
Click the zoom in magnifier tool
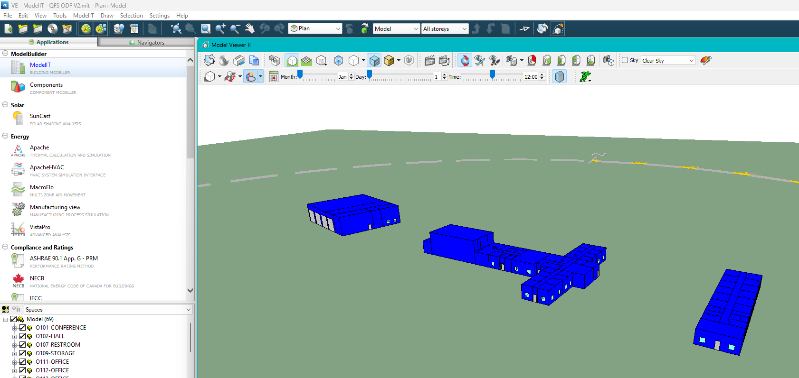[220, 29]
